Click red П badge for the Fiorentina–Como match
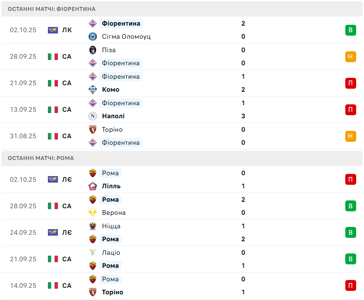The width and height of the screenshot is (364, 300). (351, 83)
